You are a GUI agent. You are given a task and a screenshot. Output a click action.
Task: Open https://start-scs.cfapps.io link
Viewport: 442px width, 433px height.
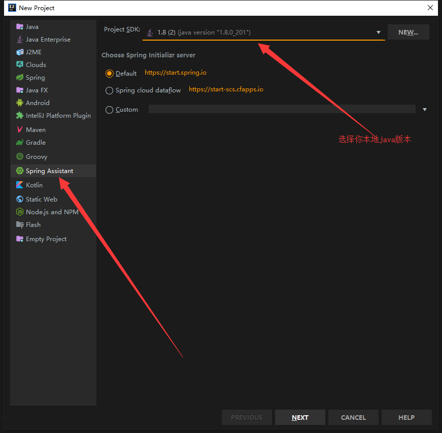(226, 89)
